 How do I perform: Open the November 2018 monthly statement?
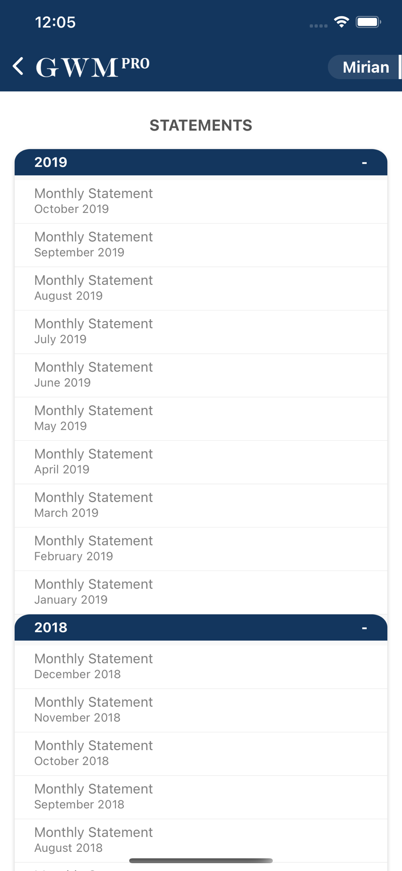(201, 711)
